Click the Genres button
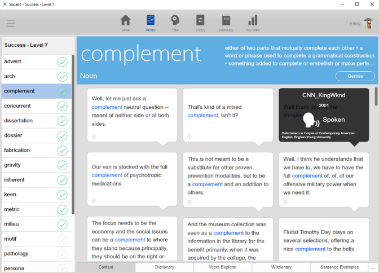The height and width of the screenshot is (273, 379). point(355,76)
